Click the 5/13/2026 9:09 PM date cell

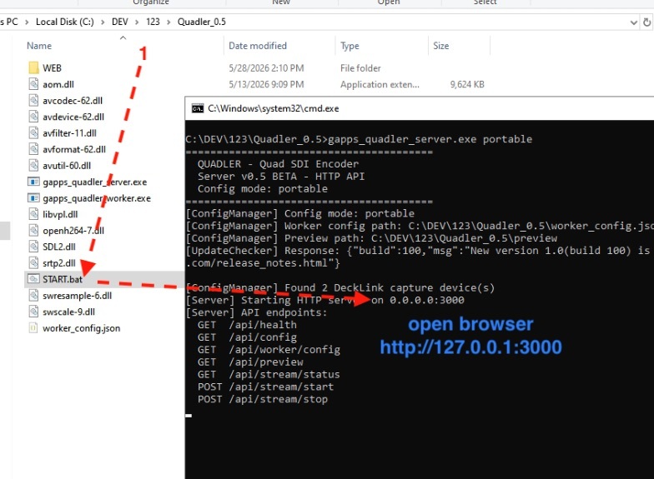[x=266, y=84]
